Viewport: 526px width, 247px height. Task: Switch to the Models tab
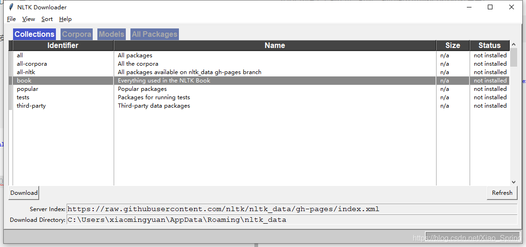[x=111, y=34]
